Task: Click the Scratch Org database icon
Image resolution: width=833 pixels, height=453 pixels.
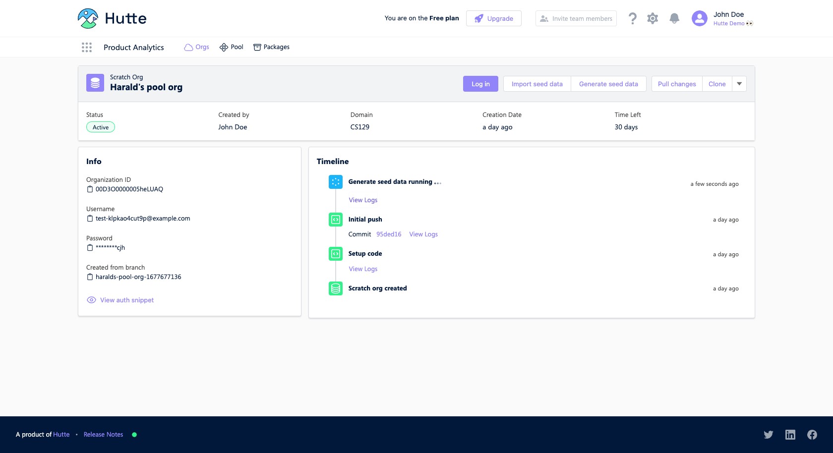Action: (x=95, y=83)
